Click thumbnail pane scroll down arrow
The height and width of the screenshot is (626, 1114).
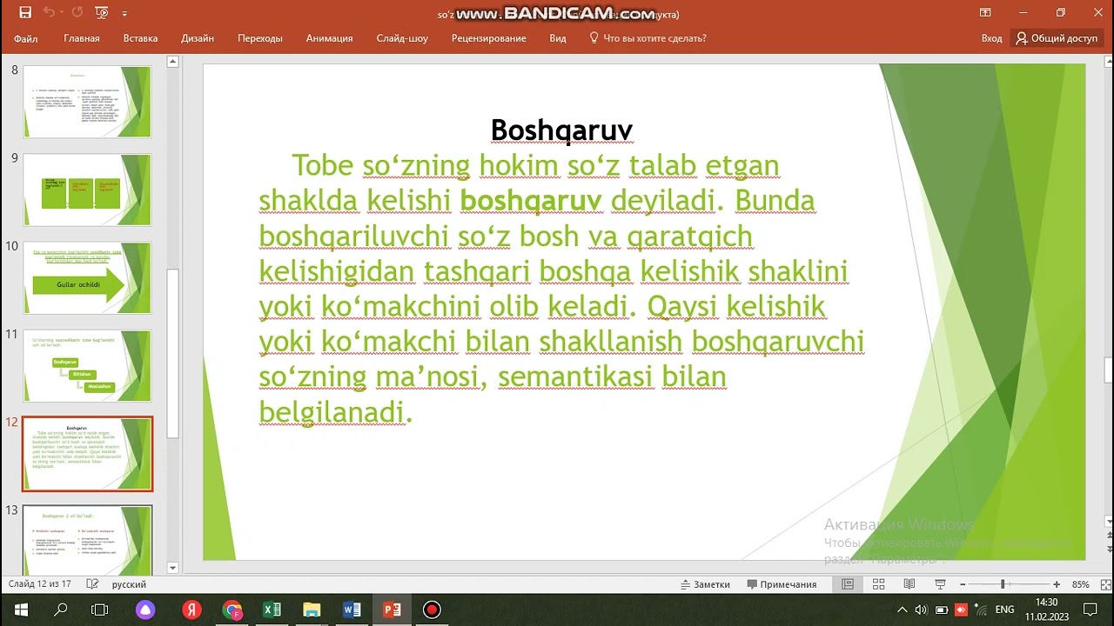click(x=172, y=568)
